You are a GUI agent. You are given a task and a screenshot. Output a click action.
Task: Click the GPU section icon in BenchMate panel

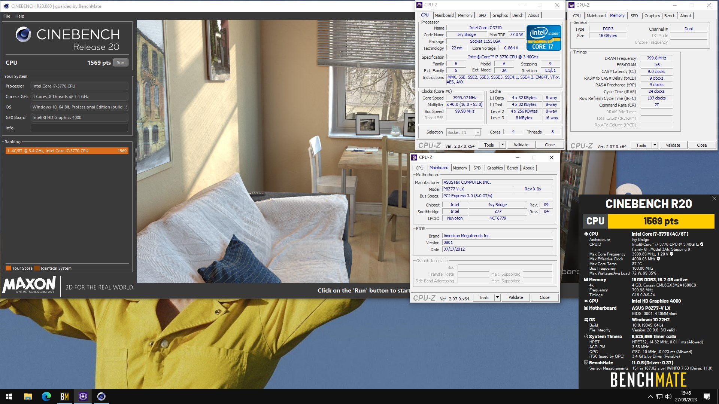(586, 301)
